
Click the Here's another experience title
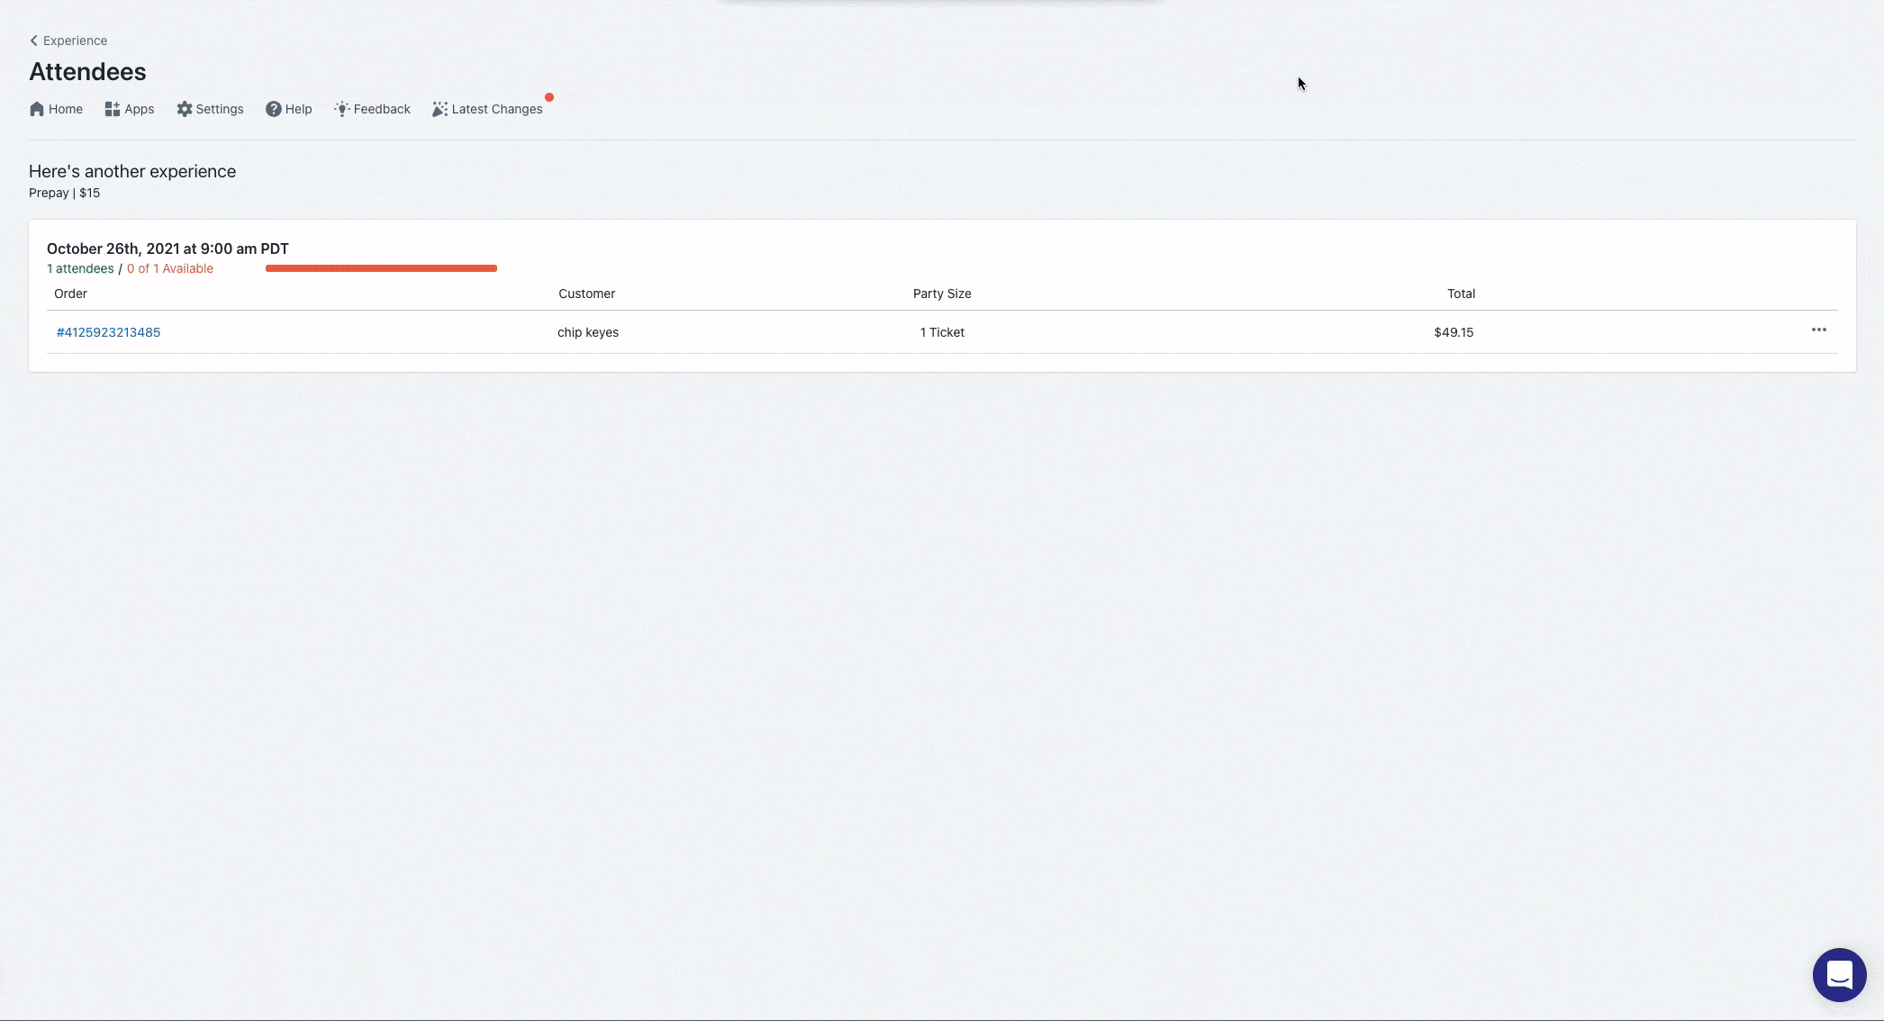[132, 171]
